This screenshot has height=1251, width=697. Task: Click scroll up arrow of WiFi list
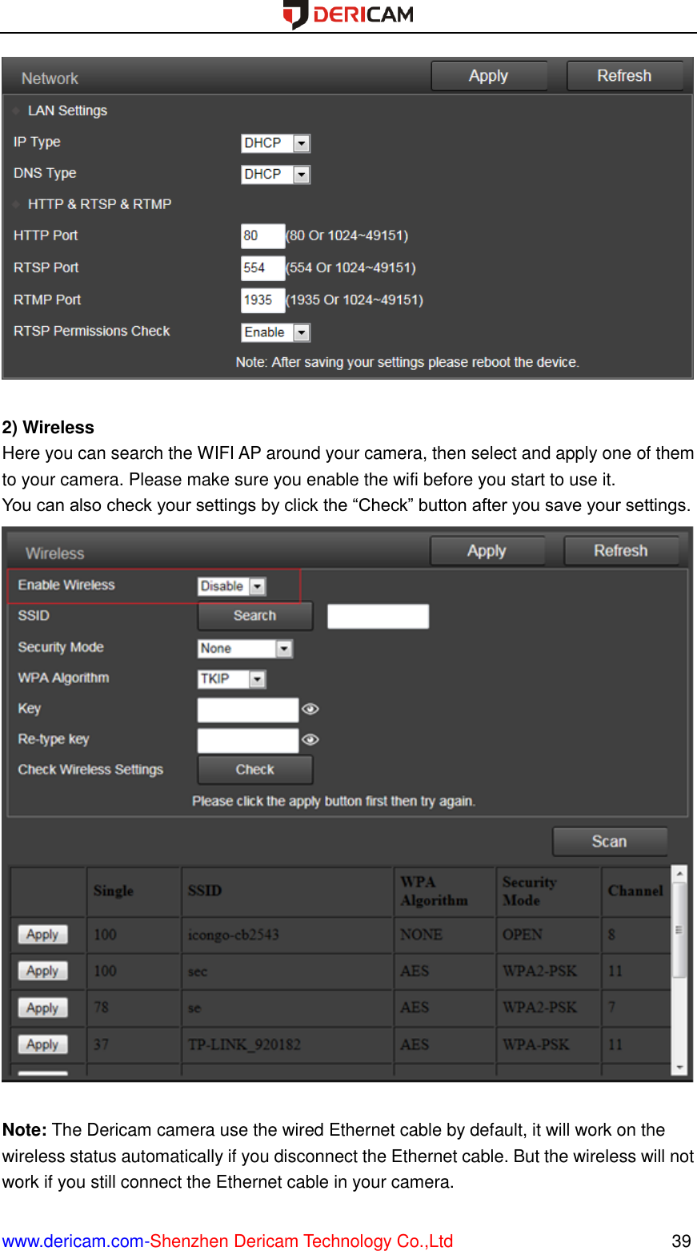coord(679,874)
